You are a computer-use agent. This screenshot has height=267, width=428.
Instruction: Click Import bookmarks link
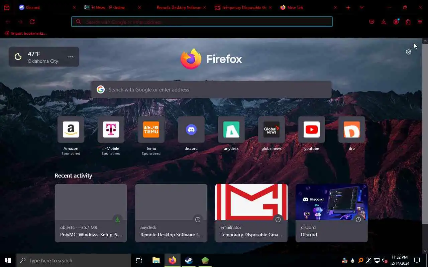26,33
